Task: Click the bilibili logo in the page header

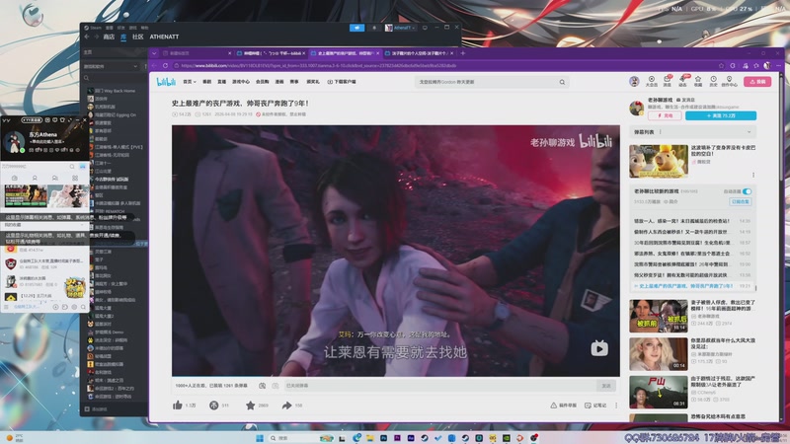Action: coord(166,82)
